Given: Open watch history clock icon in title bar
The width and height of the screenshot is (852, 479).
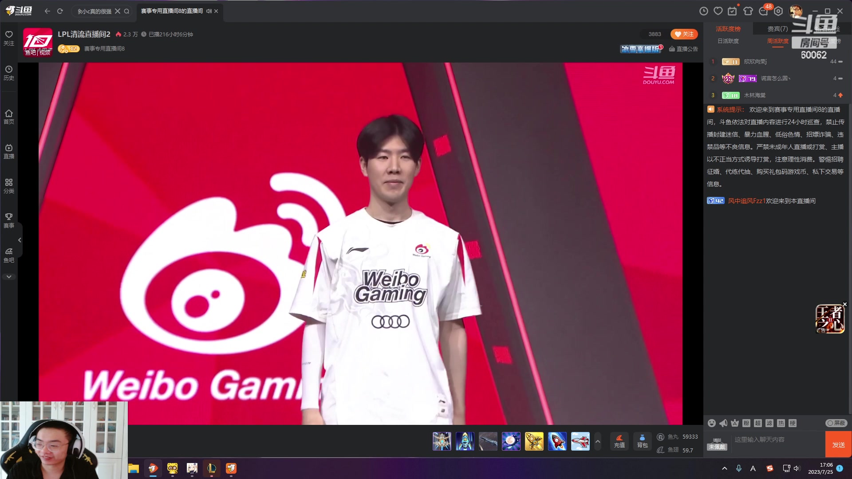Looking at the screenshot, I should pos(704,11).
